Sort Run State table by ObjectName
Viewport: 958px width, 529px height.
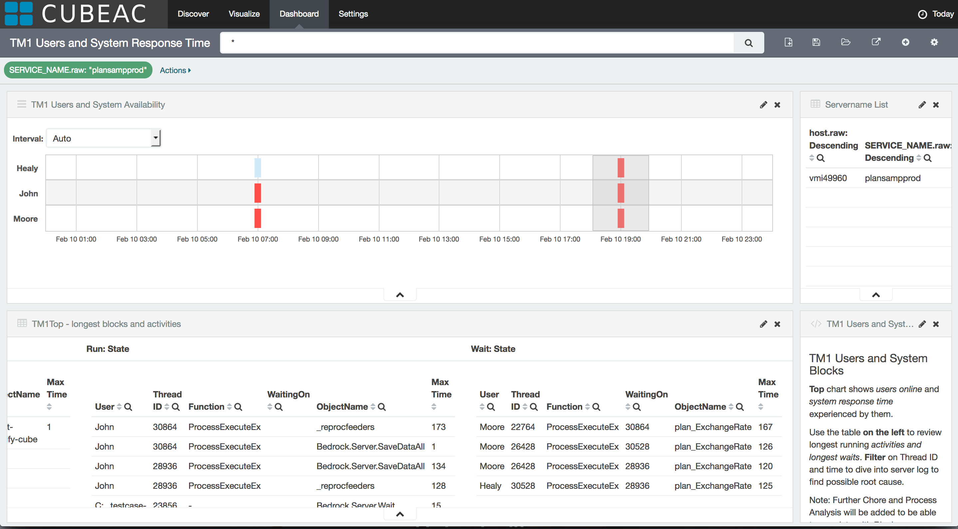[372, 407]
